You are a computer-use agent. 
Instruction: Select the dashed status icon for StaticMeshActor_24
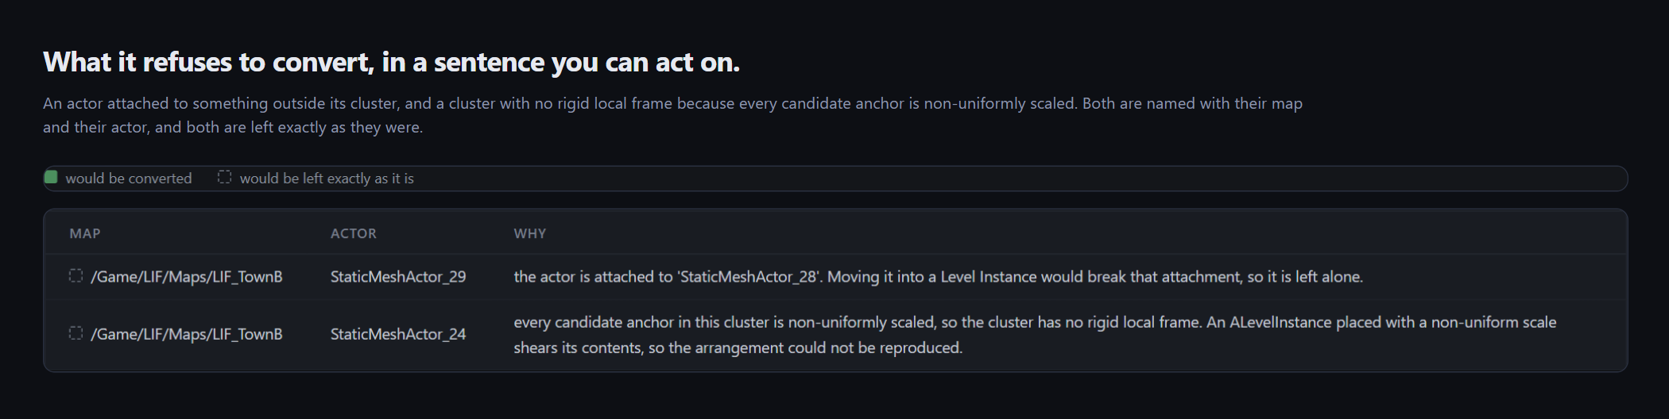[x=76, y=333]
